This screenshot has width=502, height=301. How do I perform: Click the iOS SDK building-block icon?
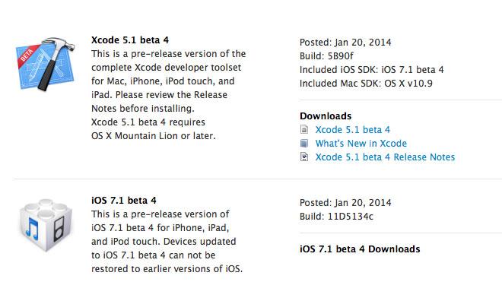point(46,225)
